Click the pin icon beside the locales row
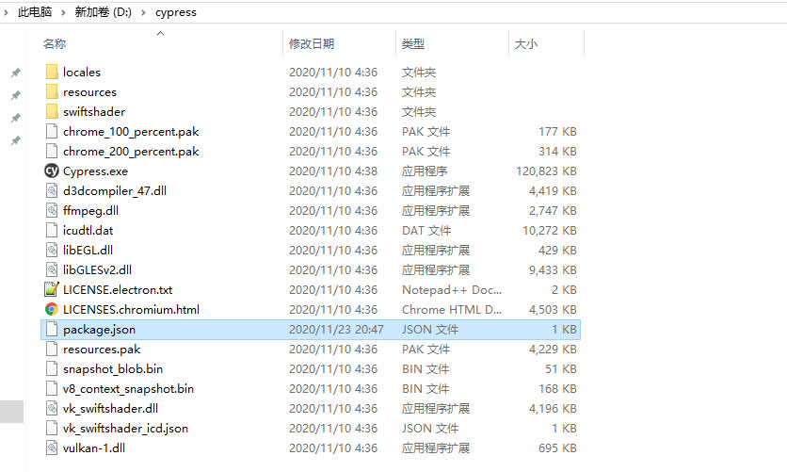The image size is (787, 472). click(16, 73)
